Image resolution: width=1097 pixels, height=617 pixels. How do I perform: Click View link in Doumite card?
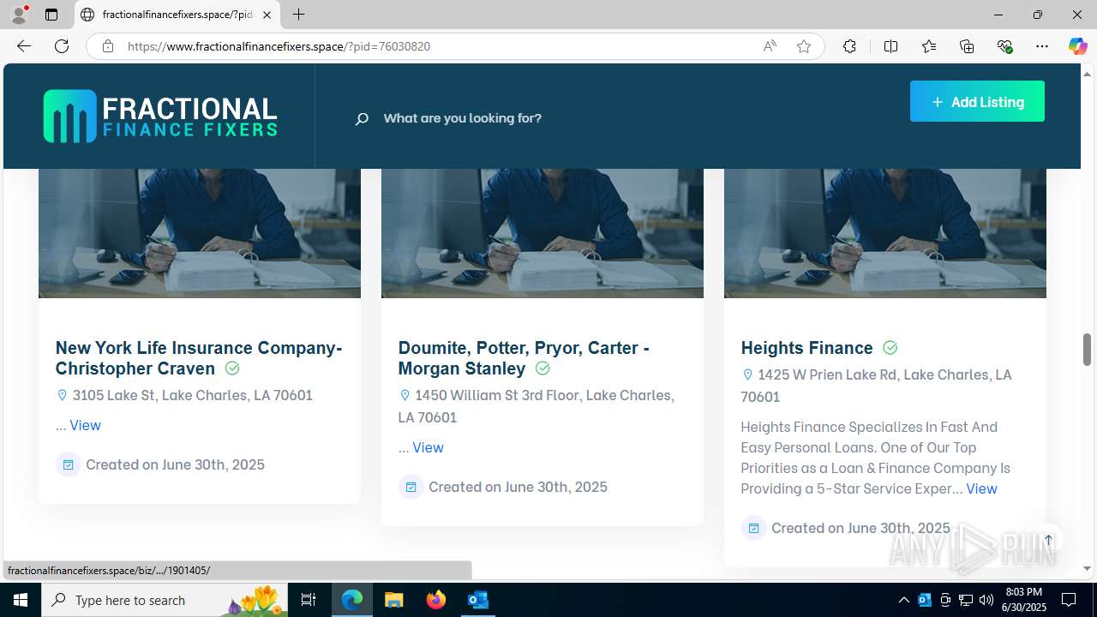pos(428,447)
